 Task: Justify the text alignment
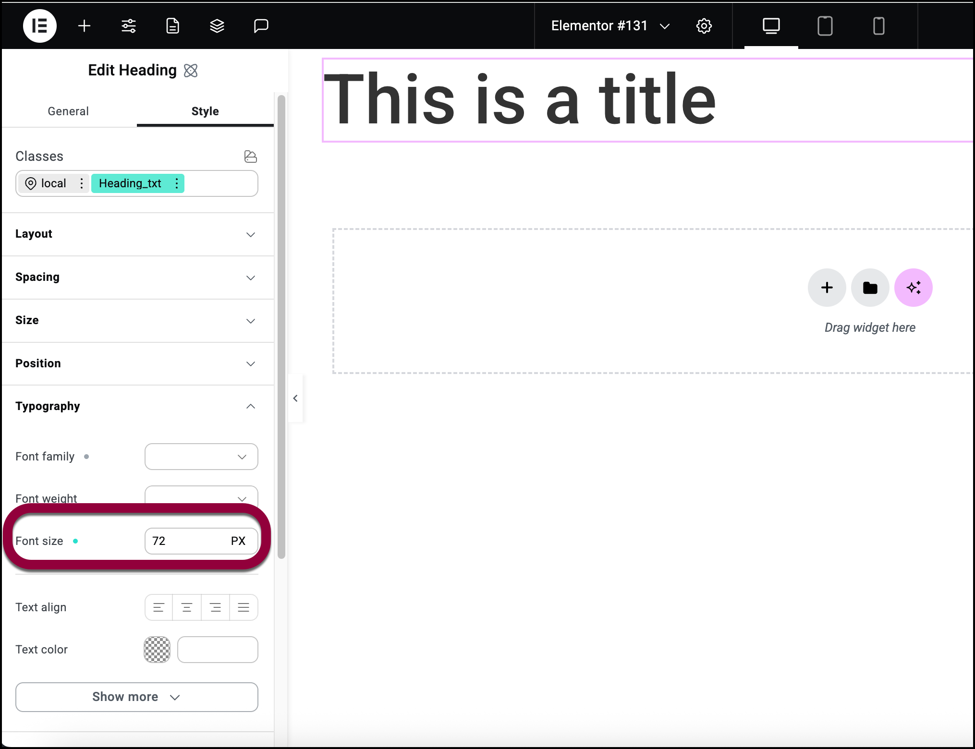point(244,607)
